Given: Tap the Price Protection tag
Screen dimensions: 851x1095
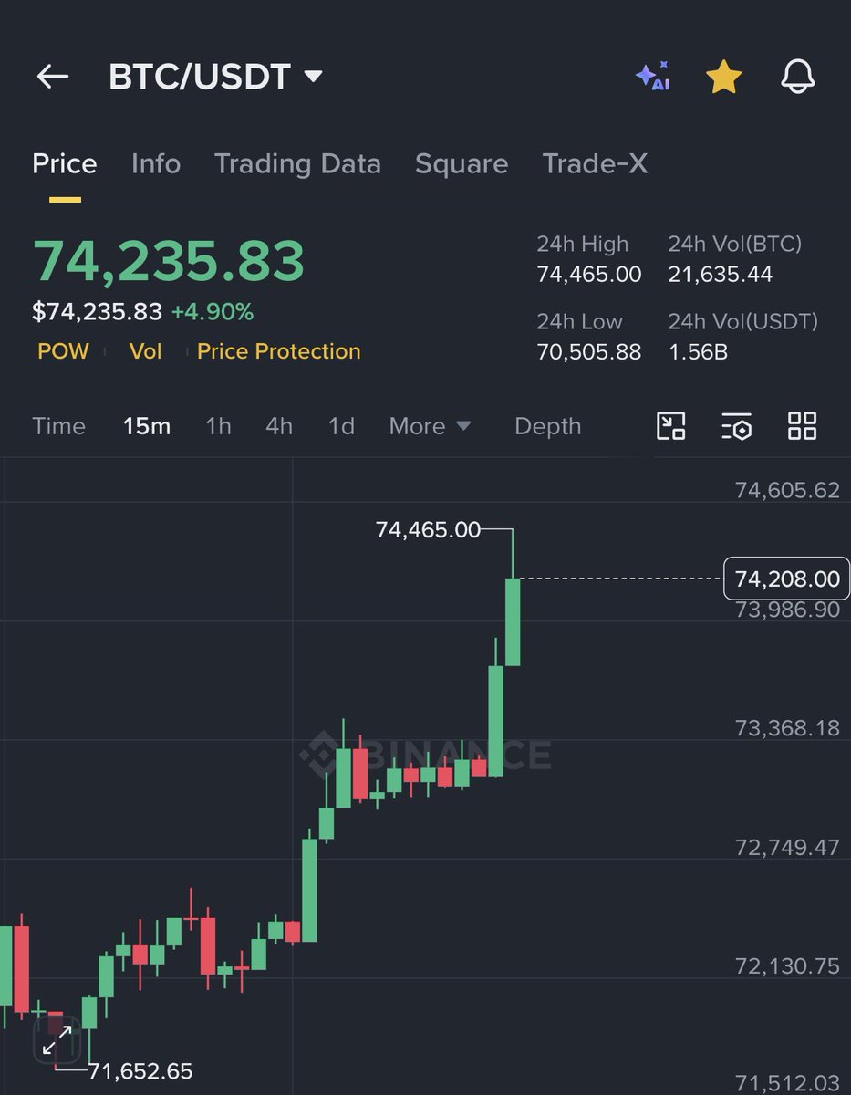Looking at the screenshot, I should click(279, 351).
